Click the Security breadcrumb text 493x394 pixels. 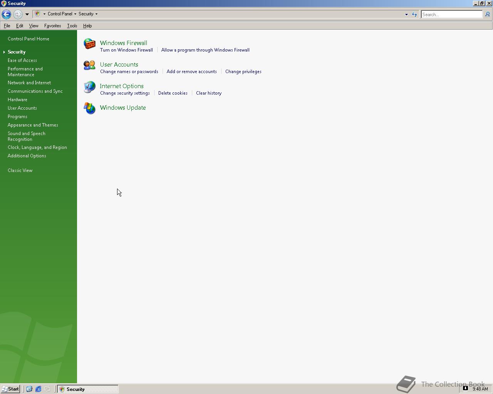tap(86, 14)
